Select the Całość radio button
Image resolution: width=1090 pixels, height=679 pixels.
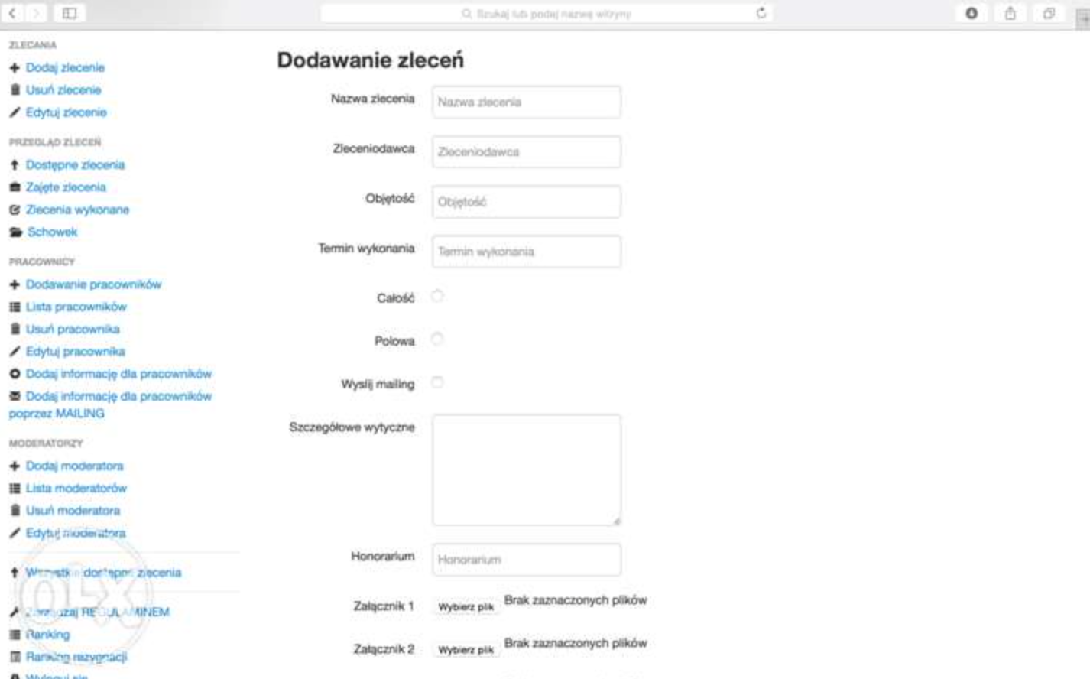point(437,296)
